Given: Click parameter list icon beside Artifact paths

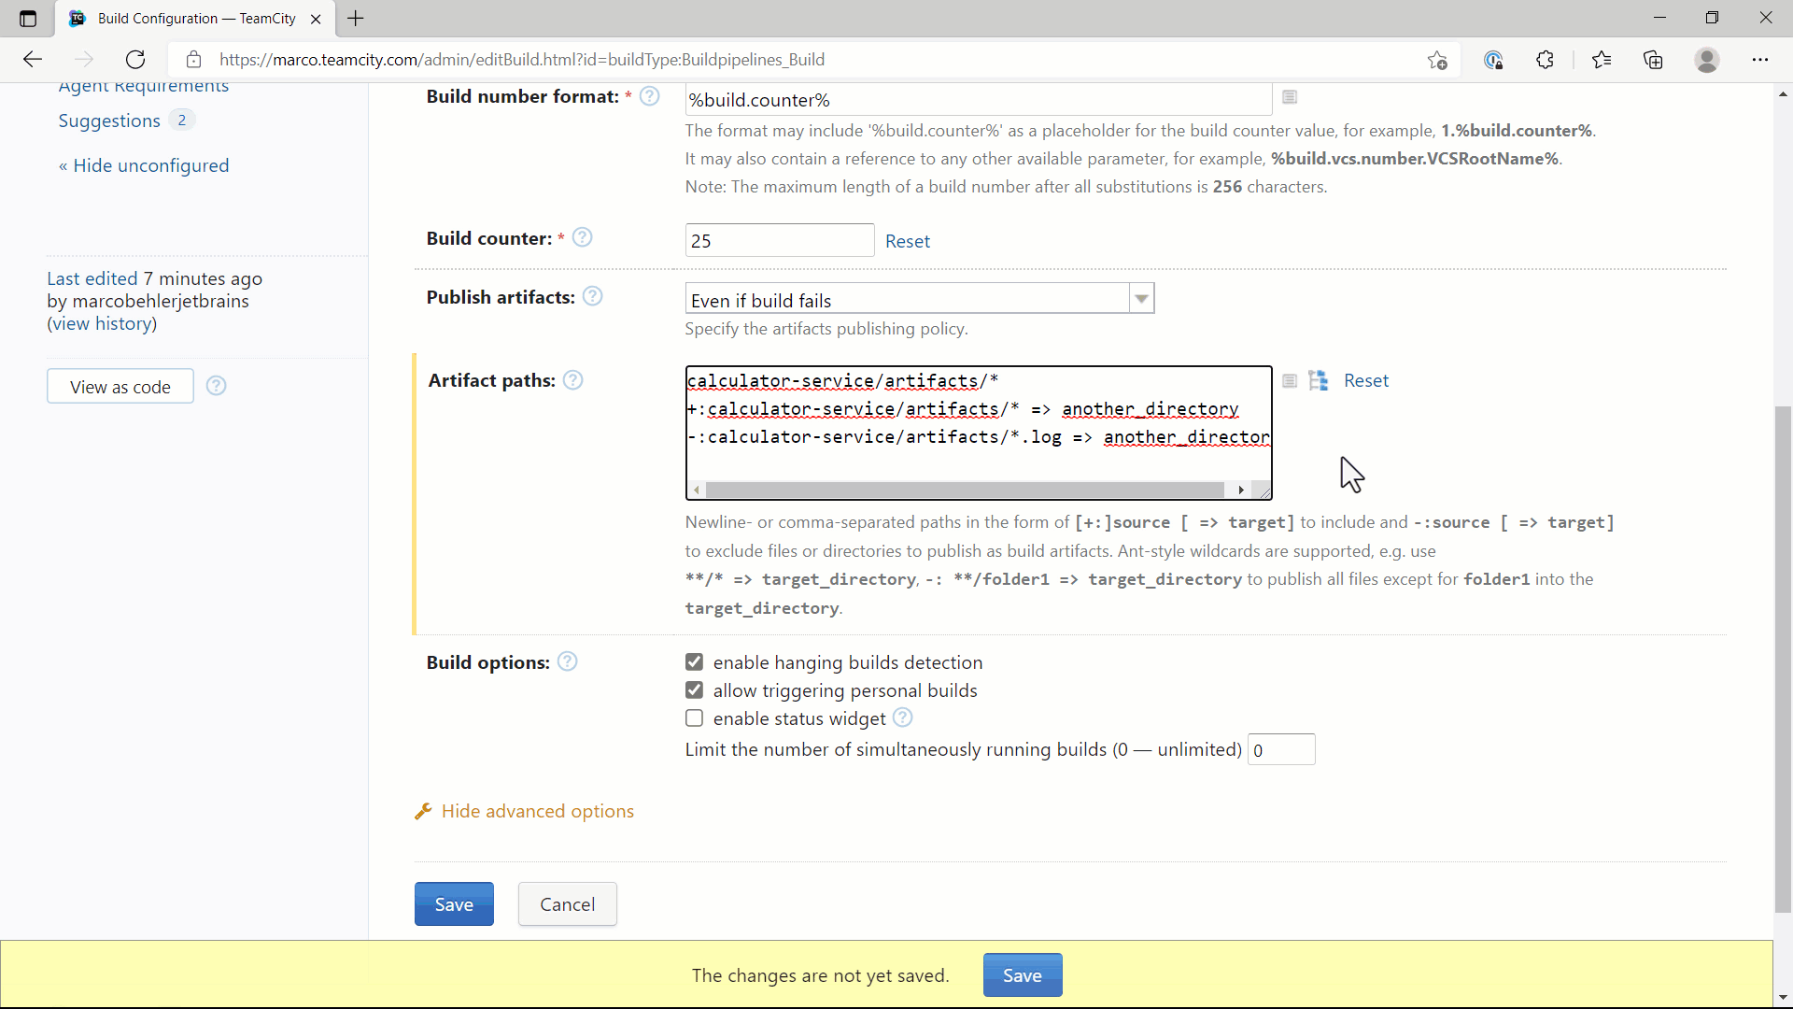Looking at the screenshot, I should pyautogui.click(x=1290, y=380).
